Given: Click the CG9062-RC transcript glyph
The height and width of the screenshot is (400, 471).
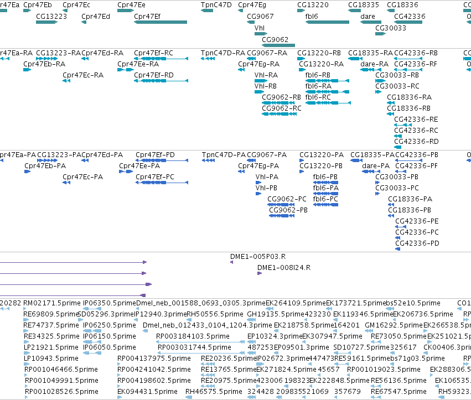Looking at the screenshot, I should click(280, 114).
